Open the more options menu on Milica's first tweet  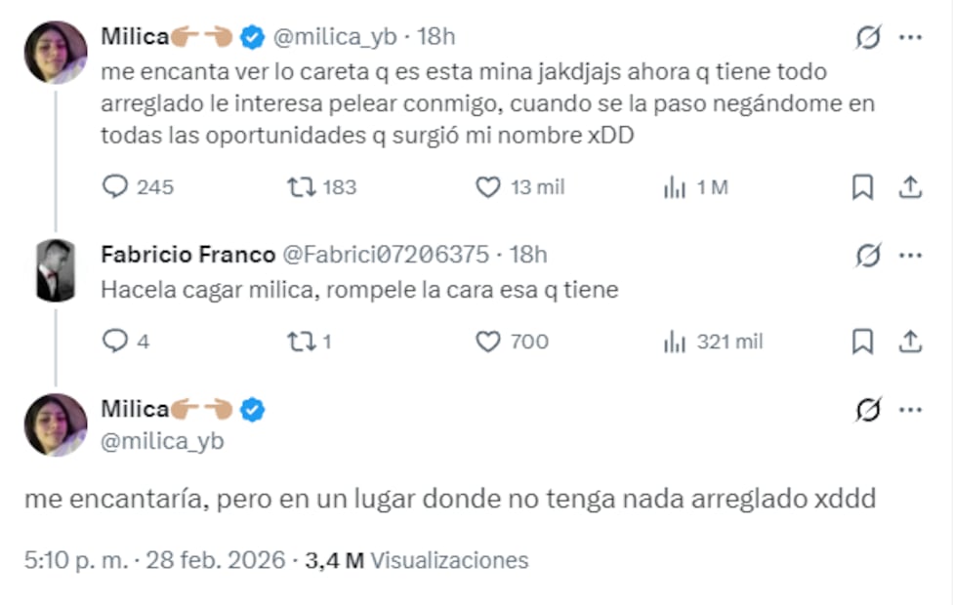(x=910, y=35)
